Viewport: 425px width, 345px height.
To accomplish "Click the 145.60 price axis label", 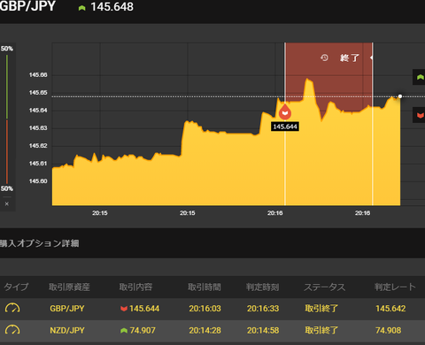I will [38, 181].
